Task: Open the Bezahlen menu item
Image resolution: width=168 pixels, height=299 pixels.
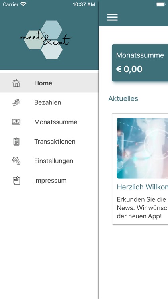Action: click(49, 102)
